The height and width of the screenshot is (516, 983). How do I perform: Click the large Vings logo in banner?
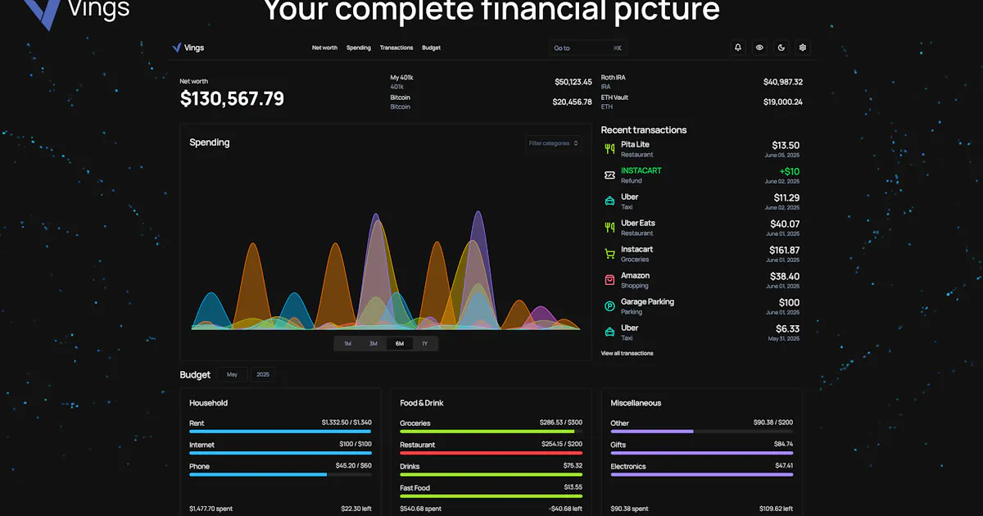tap(75, 10)
